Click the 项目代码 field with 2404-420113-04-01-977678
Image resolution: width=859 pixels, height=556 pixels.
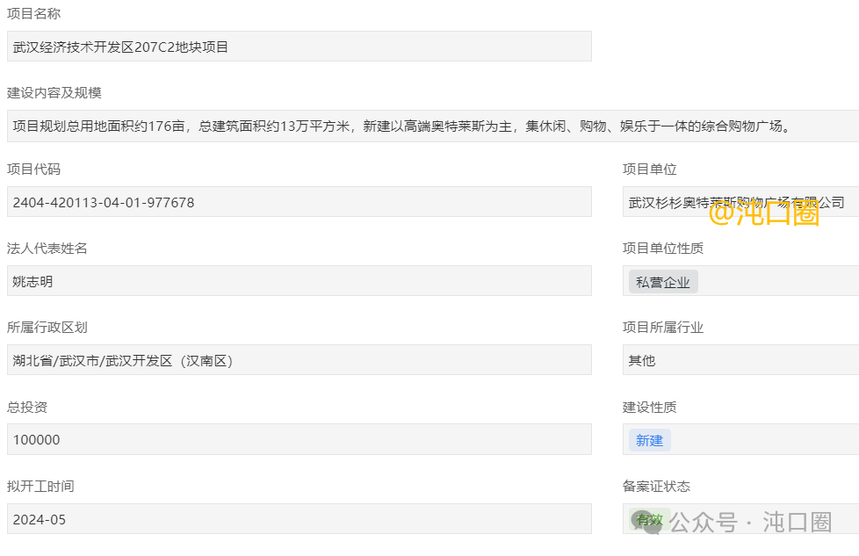(x=299, y=202)
